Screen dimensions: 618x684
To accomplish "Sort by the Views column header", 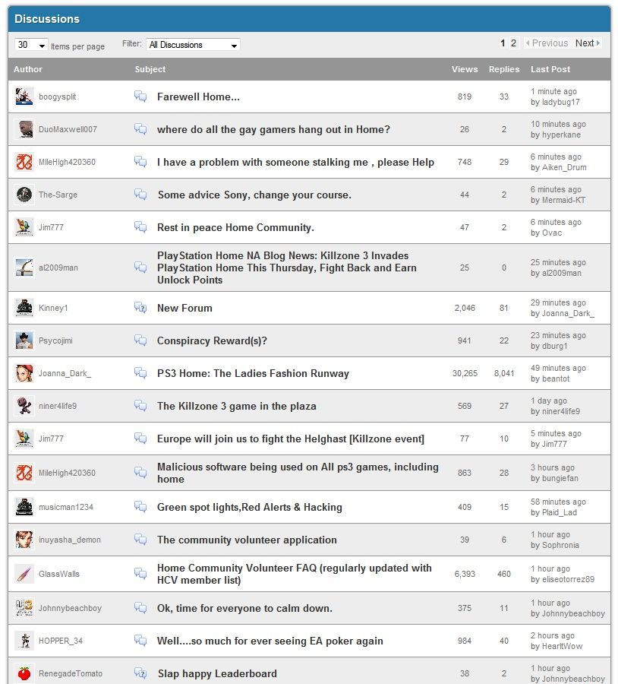I will pos(465,69).
